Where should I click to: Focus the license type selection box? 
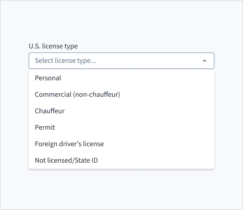coord(121,61)
